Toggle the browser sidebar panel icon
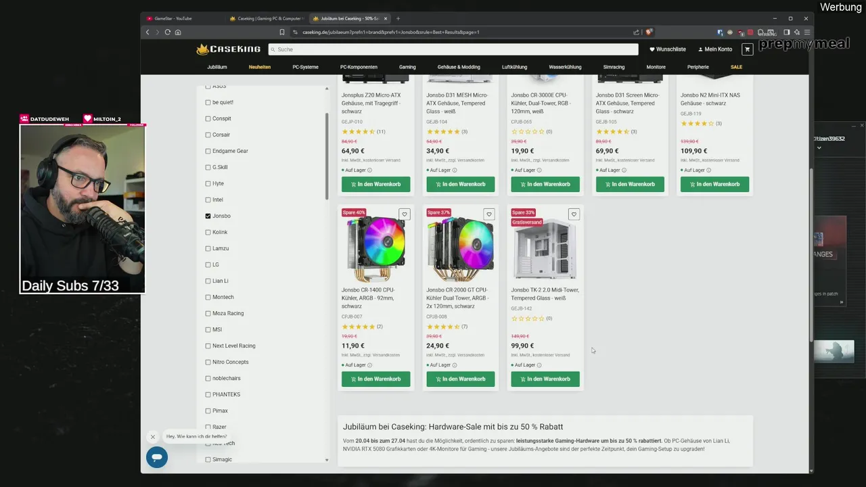 (787, 32)
